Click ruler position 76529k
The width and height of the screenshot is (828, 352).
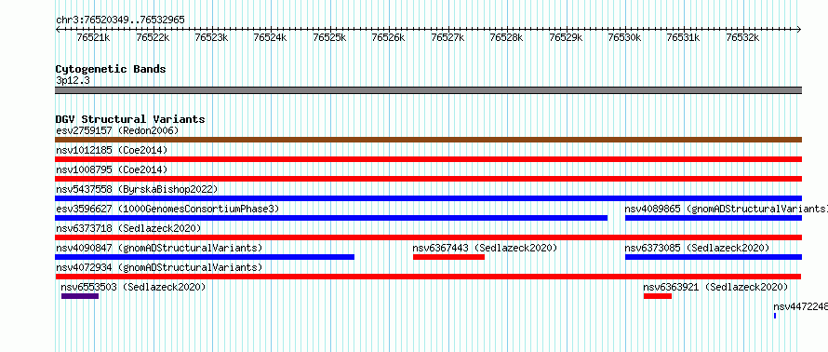[566, 37]
